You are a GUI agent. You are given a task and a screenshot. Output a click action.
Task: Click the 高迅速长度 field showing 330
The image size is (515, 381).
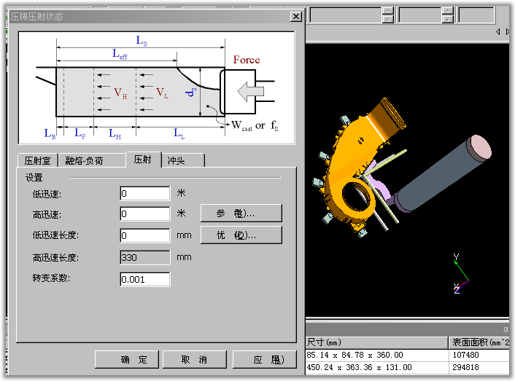coord(145,257)
